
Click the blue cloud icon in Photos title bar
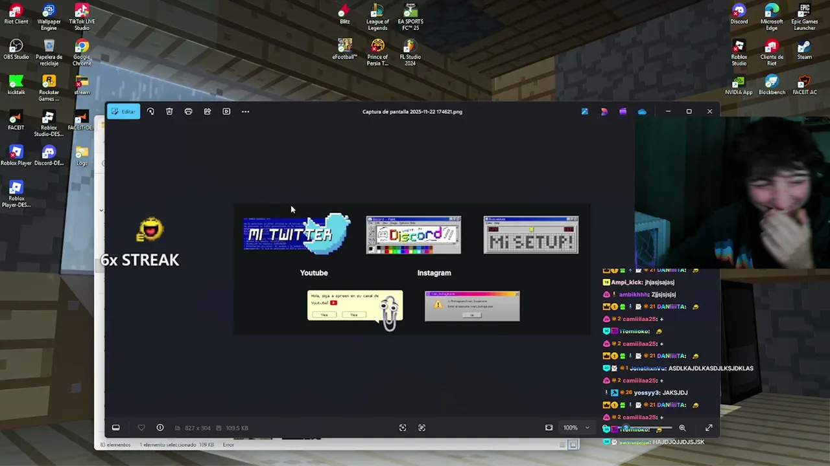[642, 111]
